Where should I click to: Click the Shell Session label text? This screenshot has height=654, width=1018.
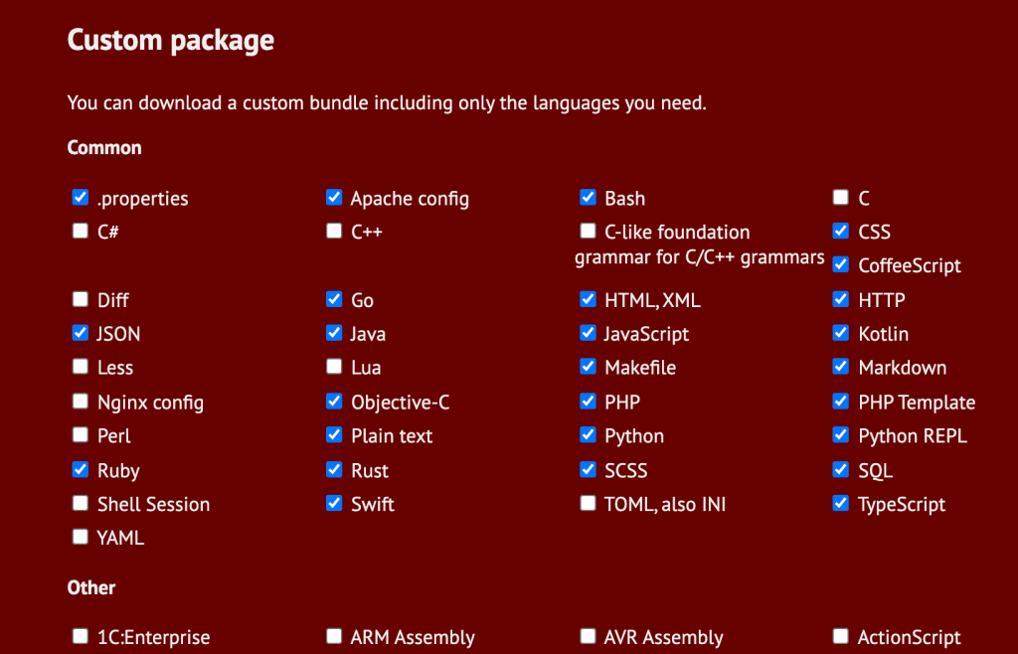153,504
